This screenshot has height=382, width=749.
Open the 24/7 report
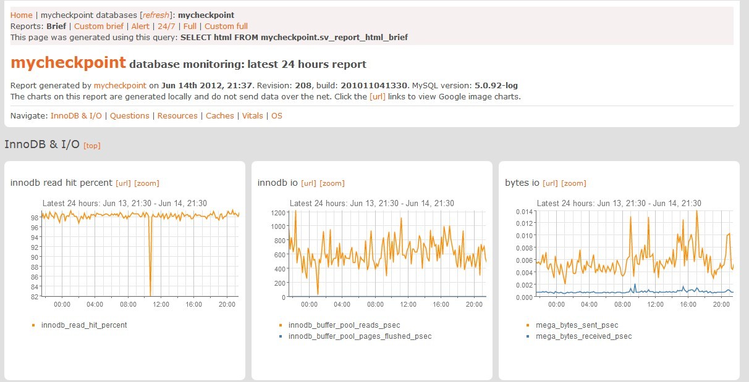166,26
